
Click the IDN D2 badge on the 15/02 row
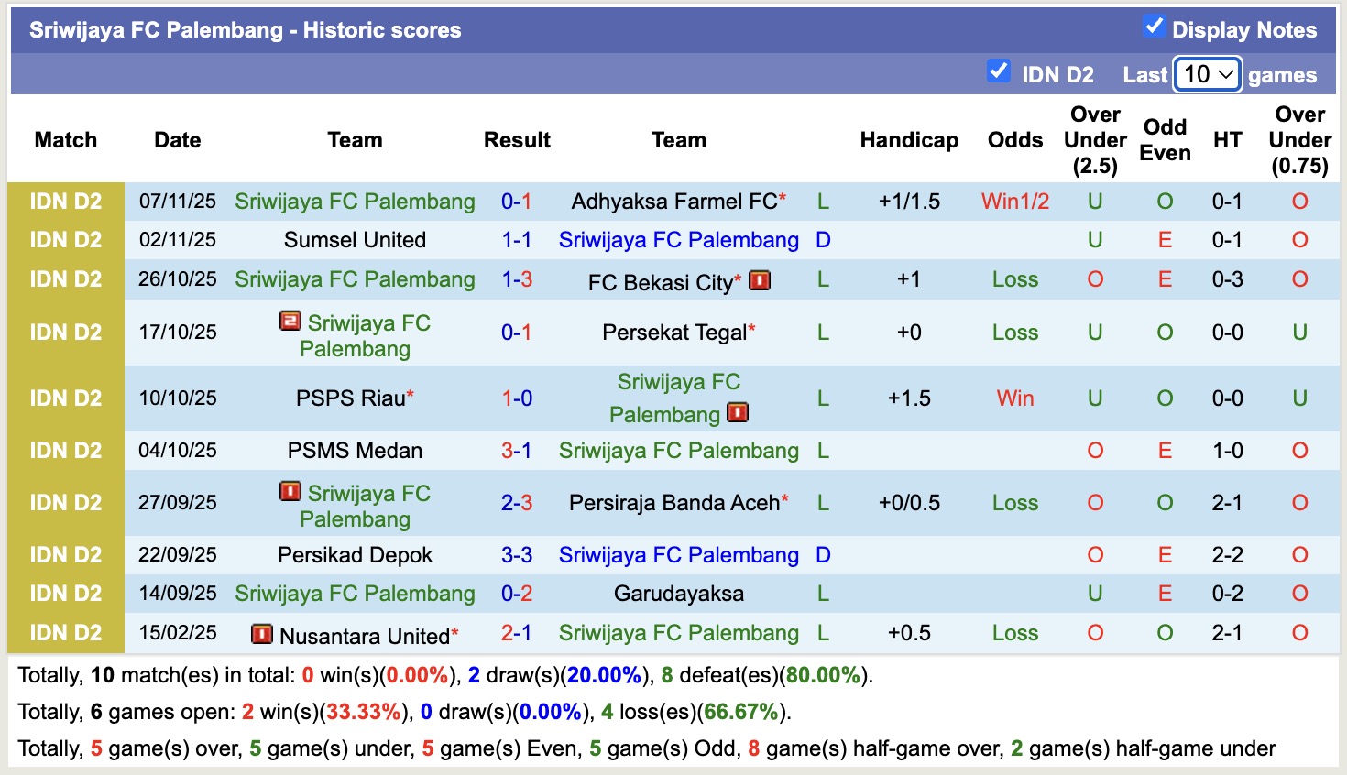click(x=67, y=632)
